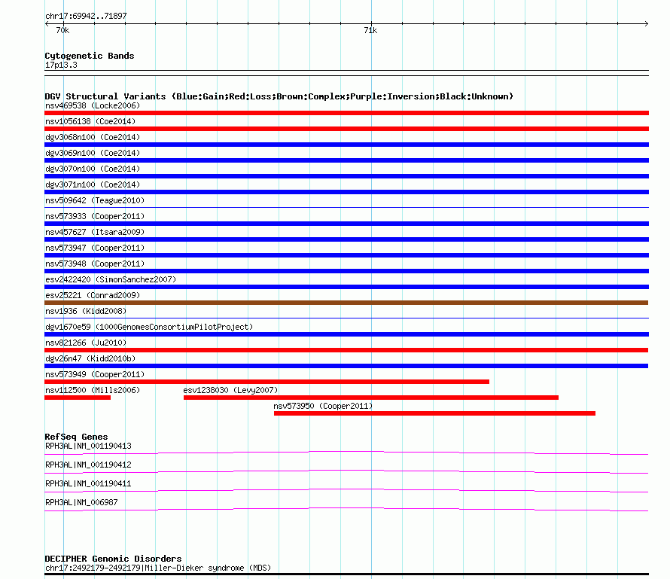Select dgv26n47 (Kidd2010b) label
This screenshot has width=670, height=579.
tap(90, 358)
